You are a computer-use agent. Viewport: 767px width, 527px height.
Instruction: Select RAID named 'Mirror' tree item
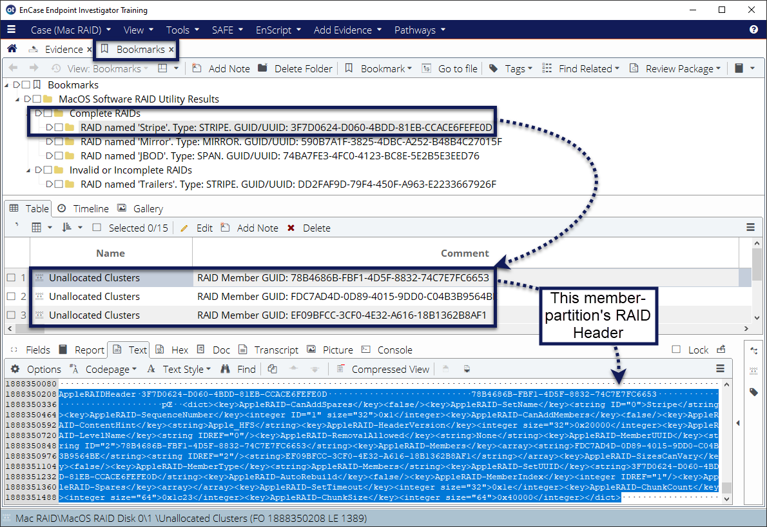click(291, 141)
